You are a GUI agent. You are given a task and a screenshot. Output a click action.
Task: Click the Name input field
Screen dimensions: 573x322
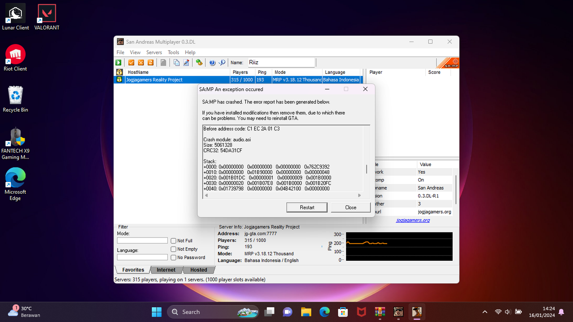coord(281,63)
